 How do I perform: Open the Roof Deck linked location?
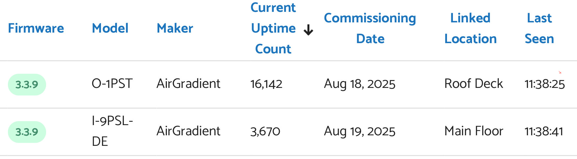[x=474, y=84]
